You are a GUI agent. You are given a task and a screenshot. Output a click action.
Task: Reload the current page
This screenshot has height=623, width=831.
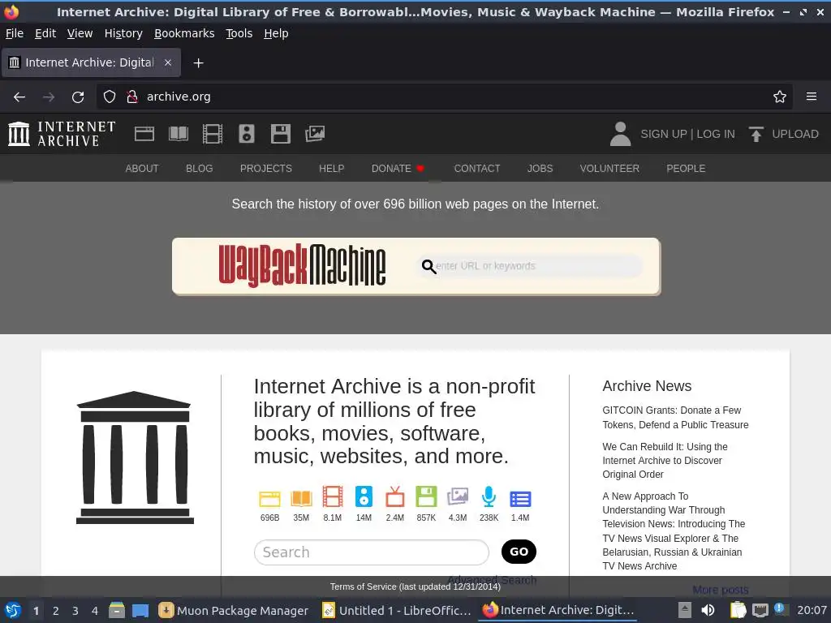click(78, 97)
